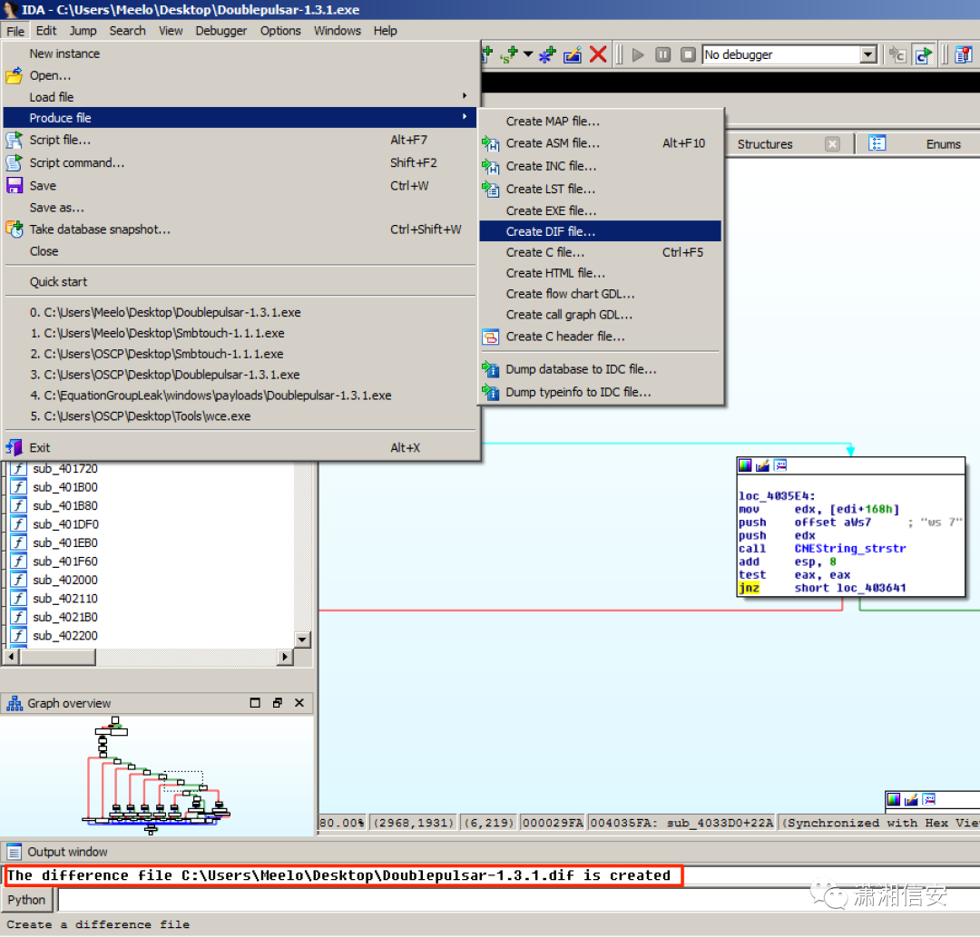
Task: Click Exit in the File menu
Action: 240,447
